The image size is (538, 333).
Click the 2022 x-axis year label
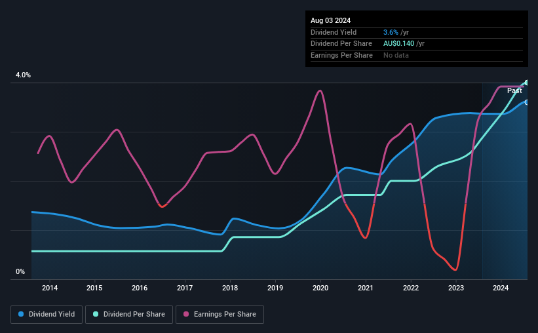411,288
